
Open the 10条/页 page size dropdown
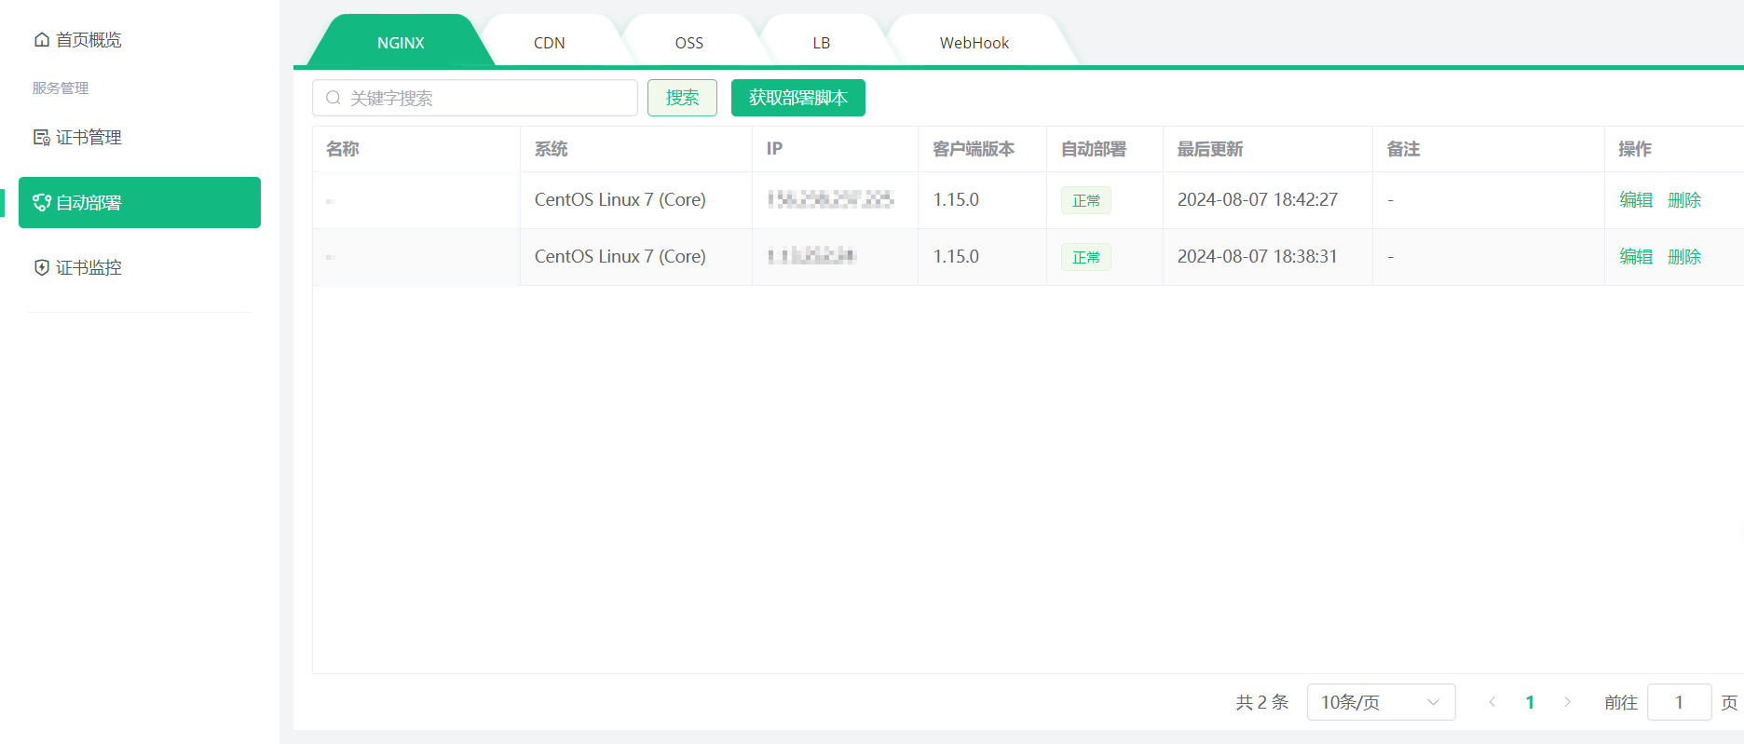point(1381,702)
